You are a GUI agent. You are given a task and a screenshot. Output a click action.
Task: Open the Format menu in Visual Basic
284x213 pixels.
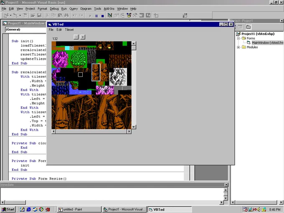point(42,9)
